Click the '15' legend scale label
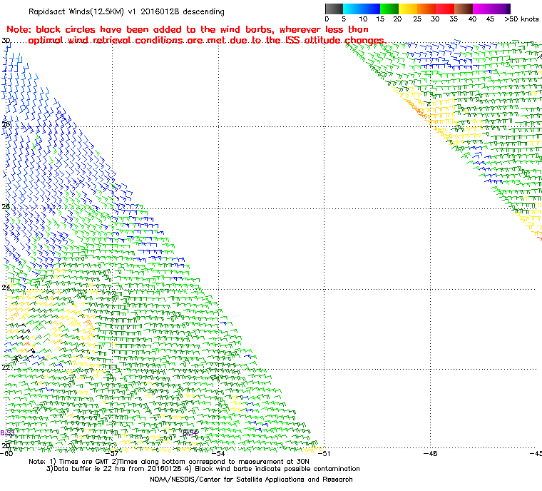This screenshot has width=542, height=491. [x=380, y=19]
